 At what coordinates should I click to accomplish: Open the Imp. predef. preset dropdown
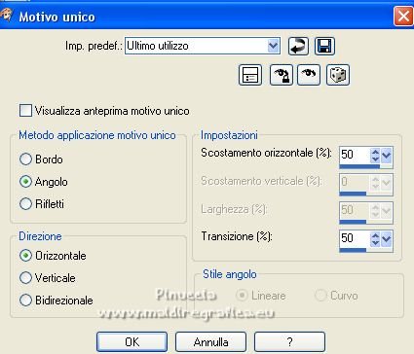click(273, 46)
